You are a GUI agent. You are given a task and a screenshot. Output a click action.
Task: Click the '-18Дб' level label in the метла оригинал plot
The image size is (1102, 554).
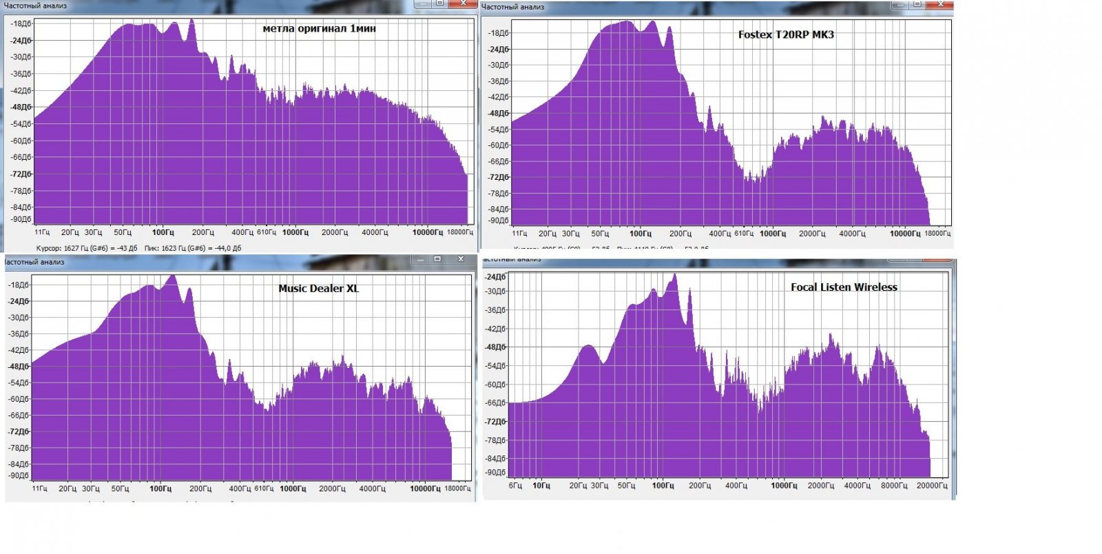tap(21, 23)
